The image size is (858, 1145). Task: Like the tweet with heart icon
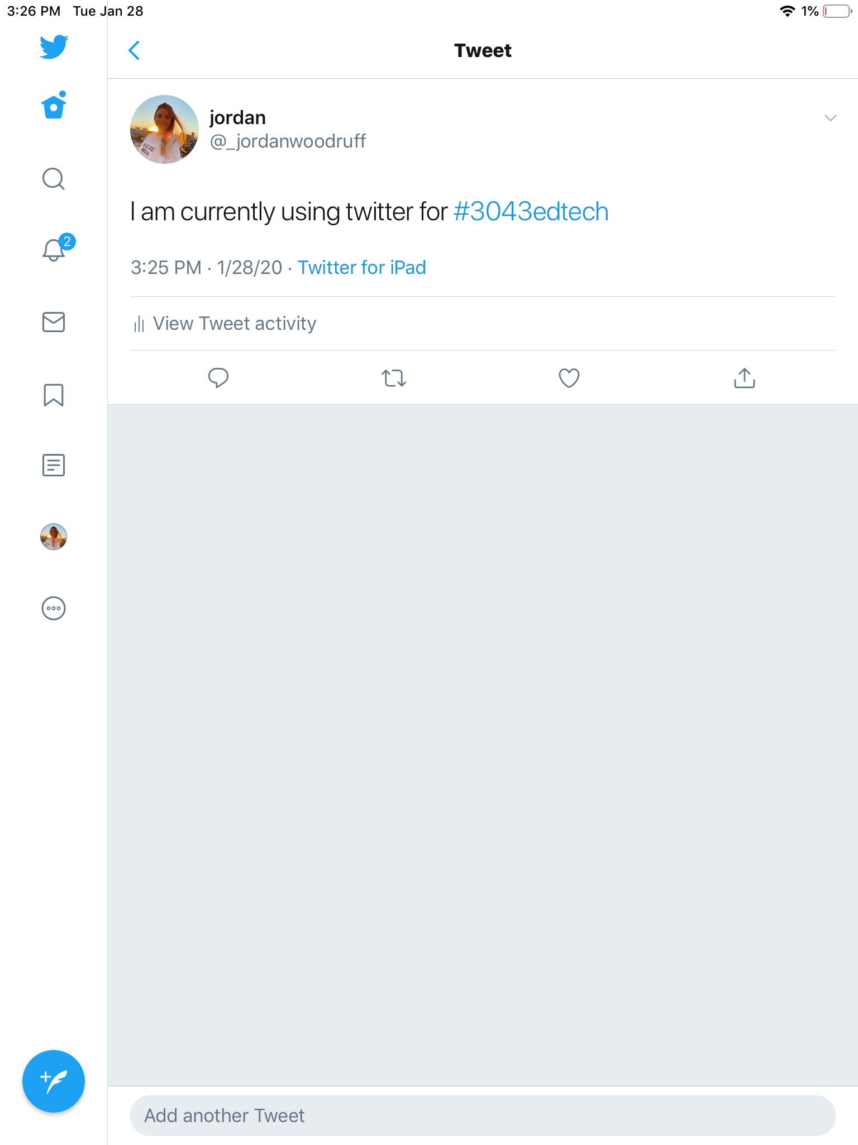pos(569,378)
